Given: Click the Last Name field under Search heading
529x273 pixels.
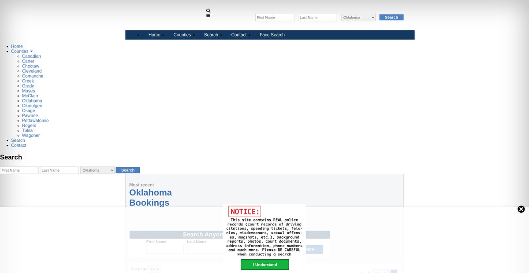Looking at the screenshot, I should click(59, 170).
